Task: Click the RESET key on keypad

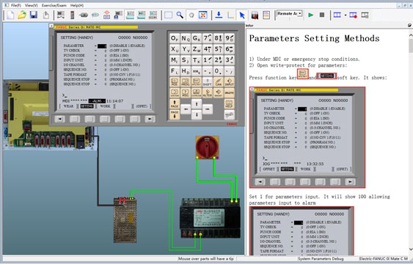Action: click(x=229, y=115)
